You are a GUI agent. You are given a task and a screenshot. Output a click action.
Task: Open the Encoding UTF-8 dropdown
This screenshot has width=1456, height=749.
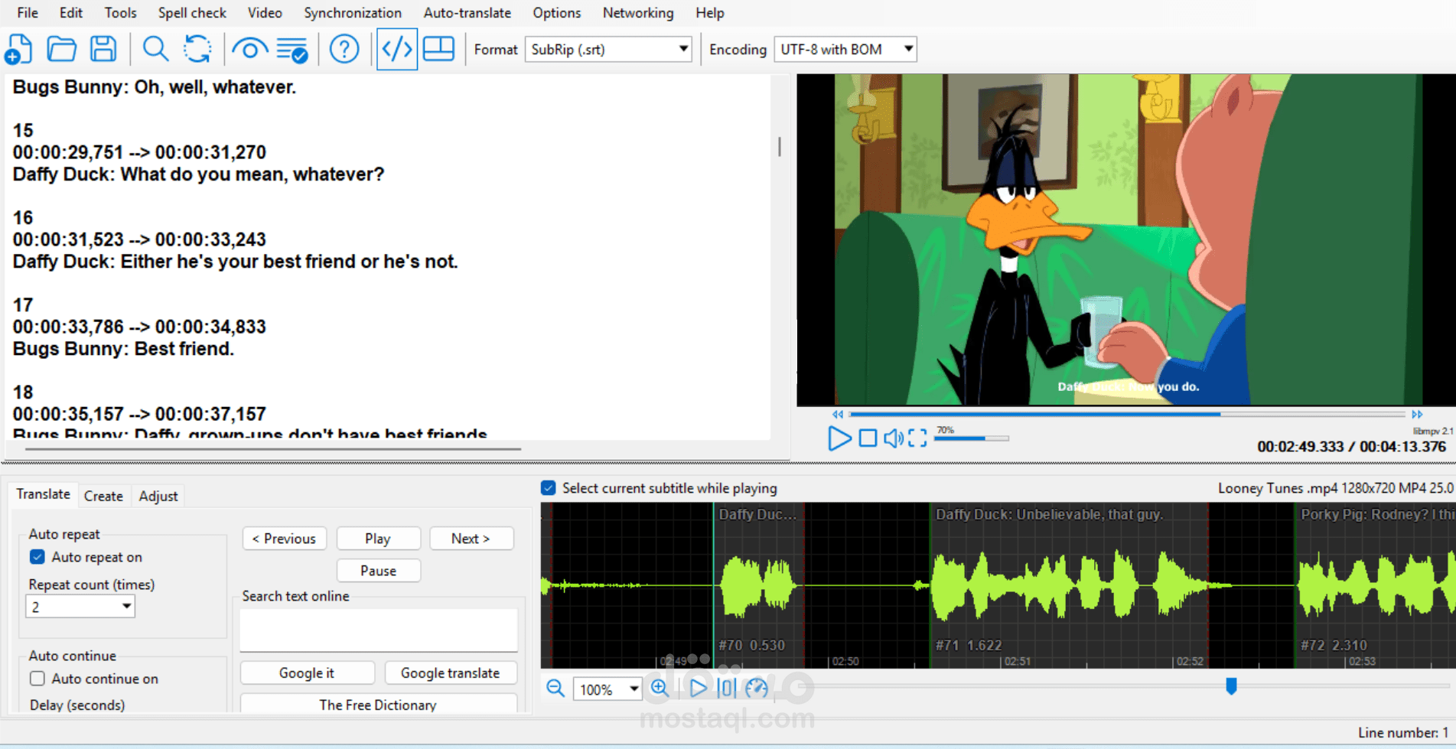point(845,50)
